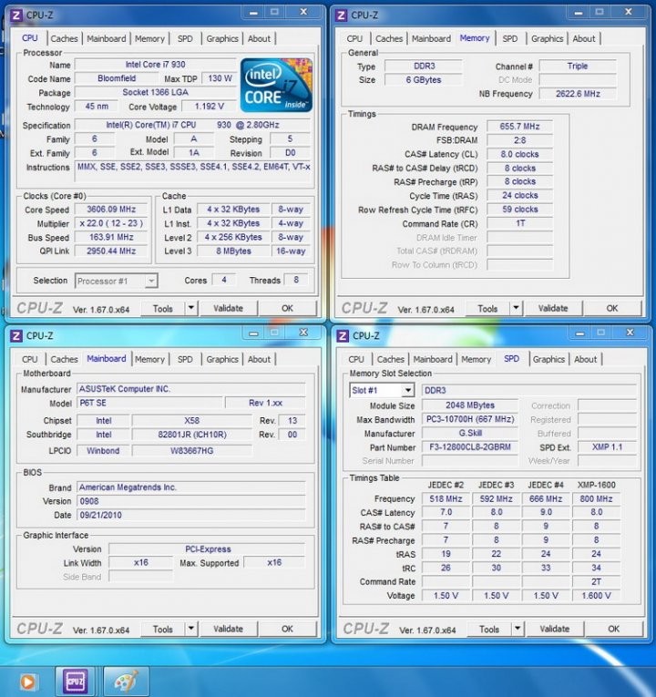The width and height of the screenshot is (656, 697).
Task: Close the CPU tab CPU-Z window
Action: coord(304,12)
